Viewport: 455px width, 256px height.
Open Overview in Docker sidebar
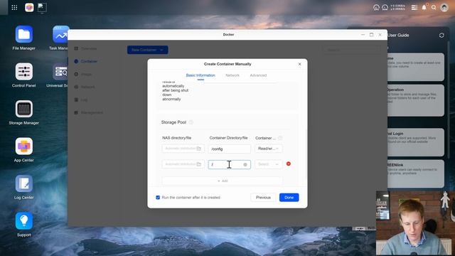click(88, 48)
